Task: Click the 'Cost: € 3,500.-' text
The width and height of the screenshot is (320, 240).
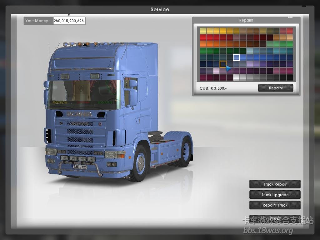Action: click(213, 88)
